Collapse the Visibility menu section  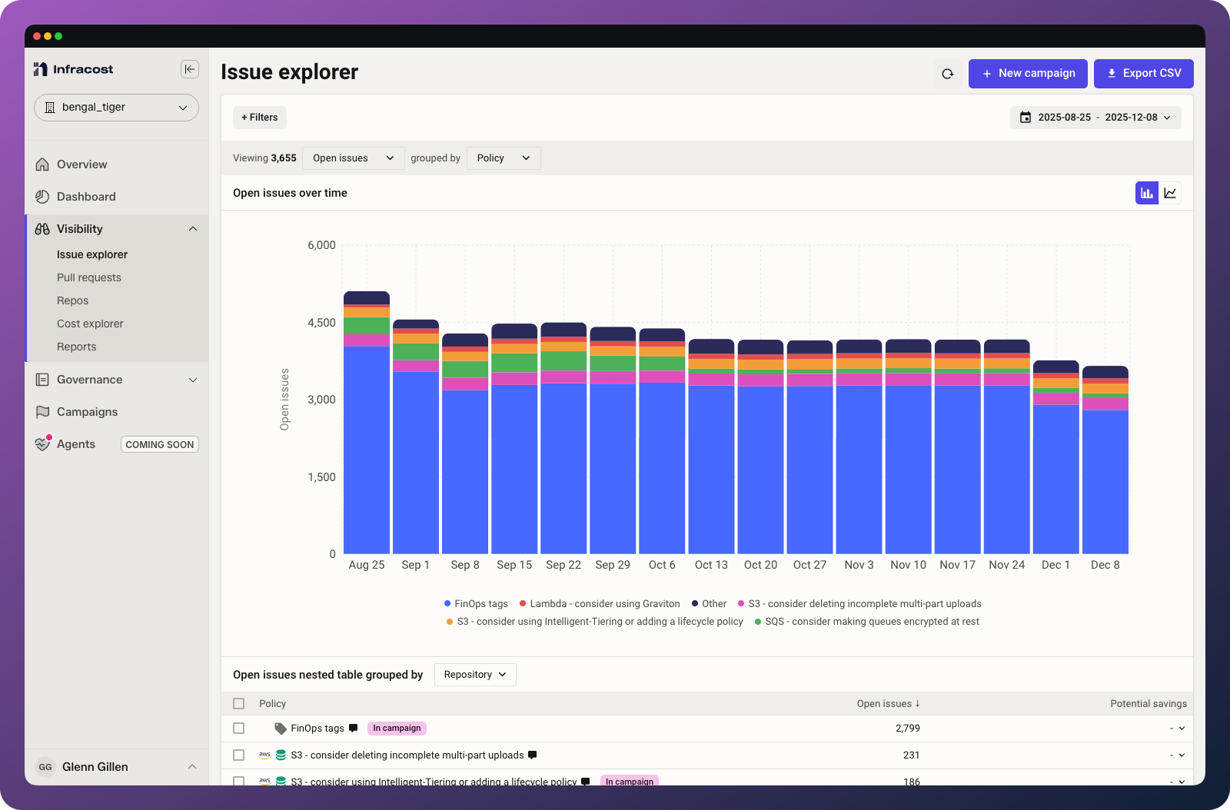tap(193, 229)
